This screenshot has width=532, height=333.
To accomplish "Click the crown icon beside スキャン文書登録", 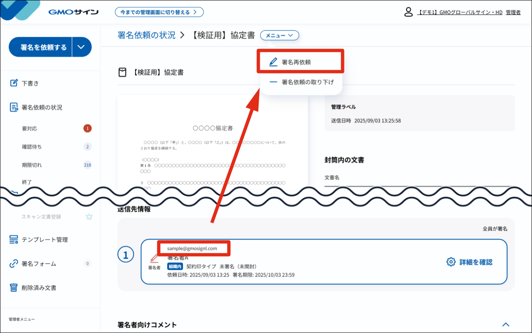I will pos(89,216).
